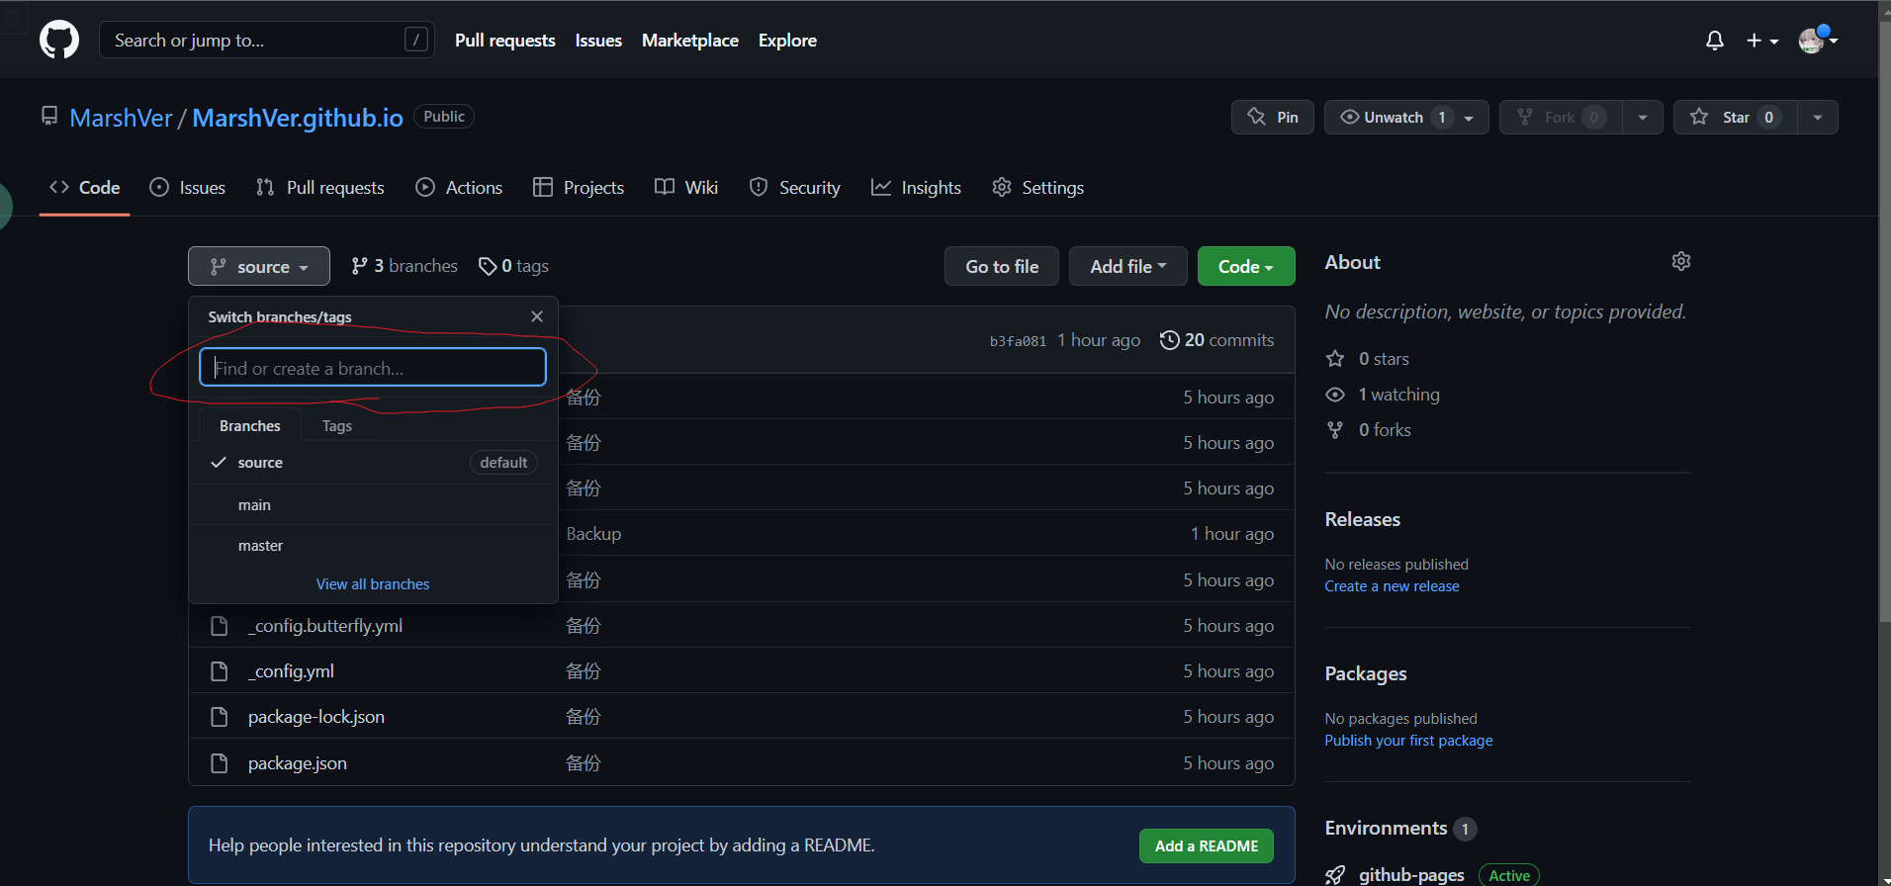Open the Wiki tab
Screen dimensions: 1891x886
[x=686, y=188]
